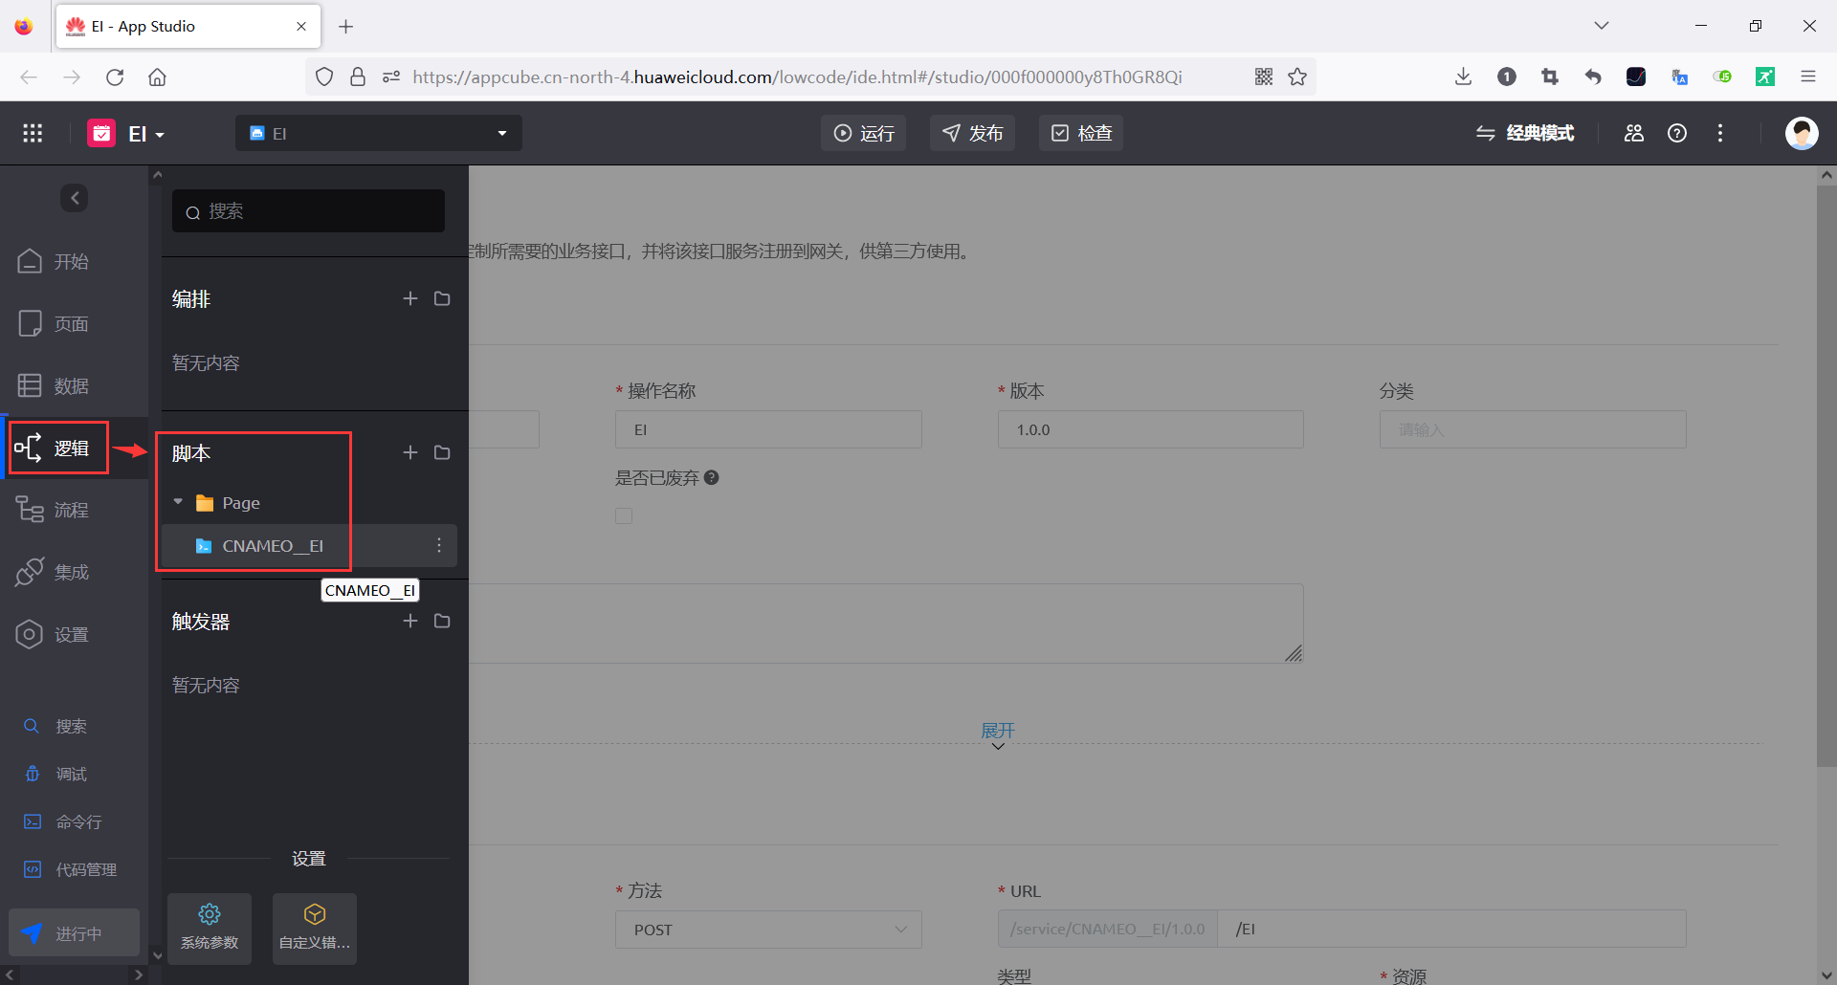This screenshot has height=985, width=1837.
Task: Add a new script using the plus icon
Action: (410, 452)
